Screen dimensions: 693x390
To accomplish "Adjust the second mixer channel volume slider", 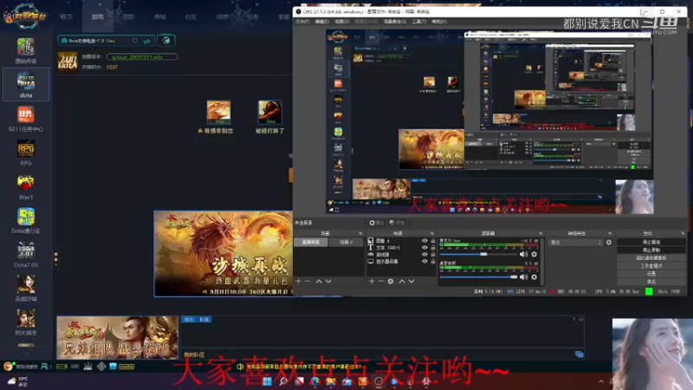I will click(479, 276).
